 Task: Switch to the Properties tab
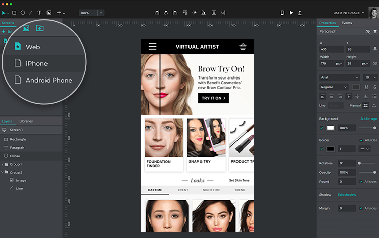[327, 23]
